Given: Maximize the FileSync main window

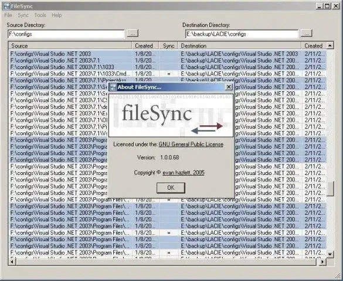Looking at the screenshot, I should click(327, 6).
